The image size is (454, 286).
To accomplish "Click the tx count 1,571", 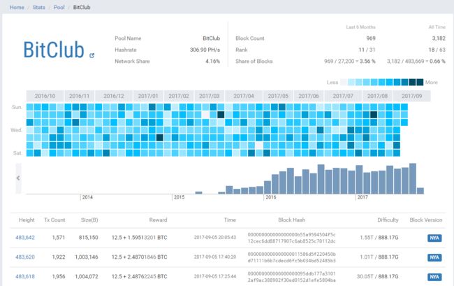I will pos(59,238).
